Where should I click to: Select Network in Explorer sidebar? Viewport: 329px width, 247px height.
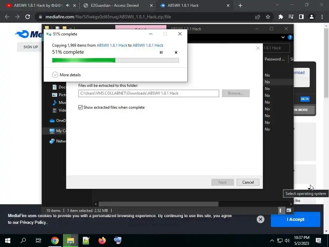click(x=58, y=141)
